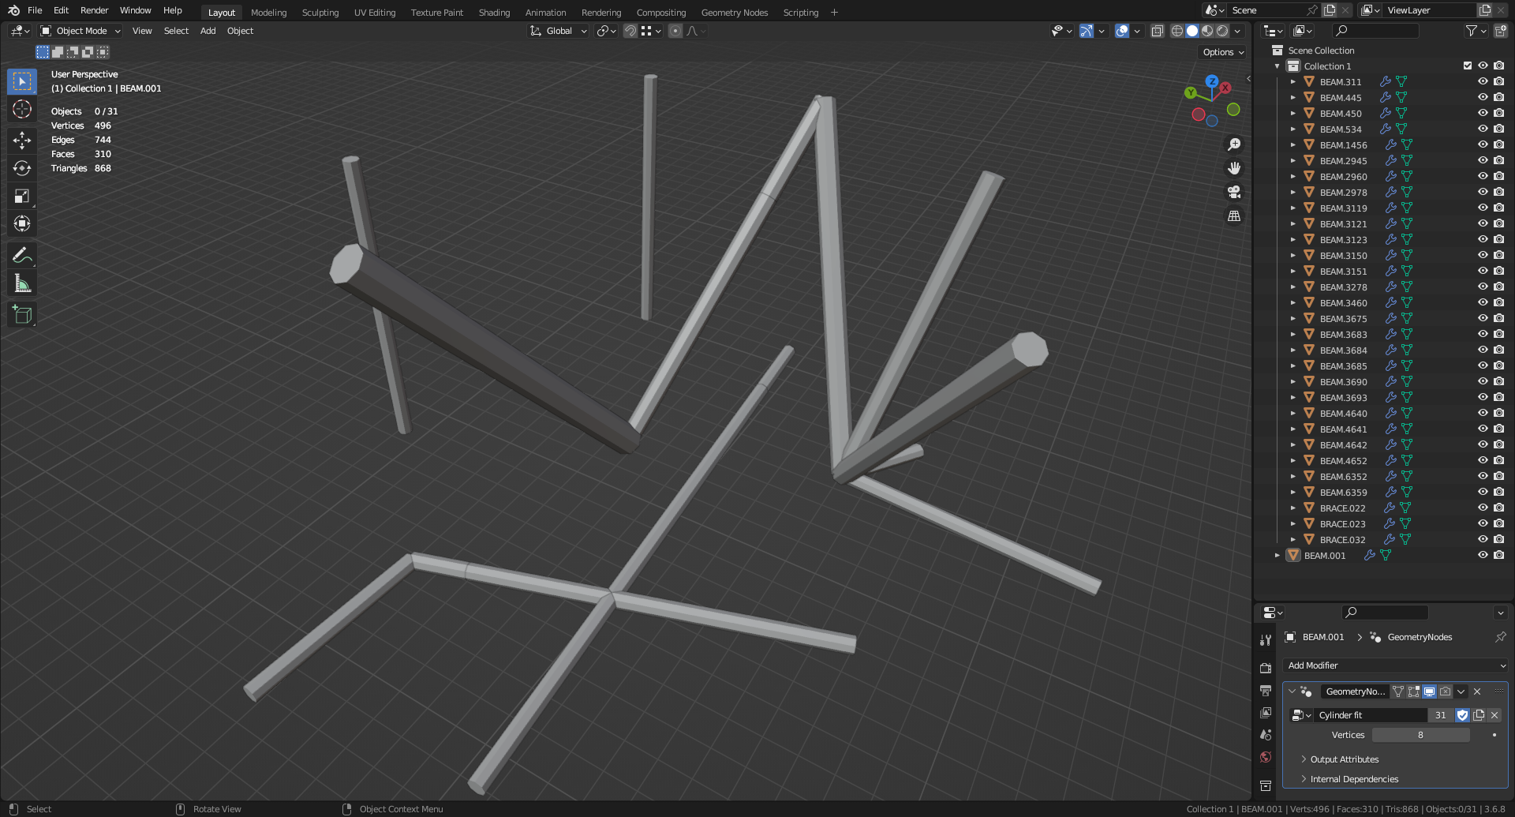The width and height of the screenshot is (1515, 817).
Task: Activate the Rotate tool
Action: (x=22, y=168)
